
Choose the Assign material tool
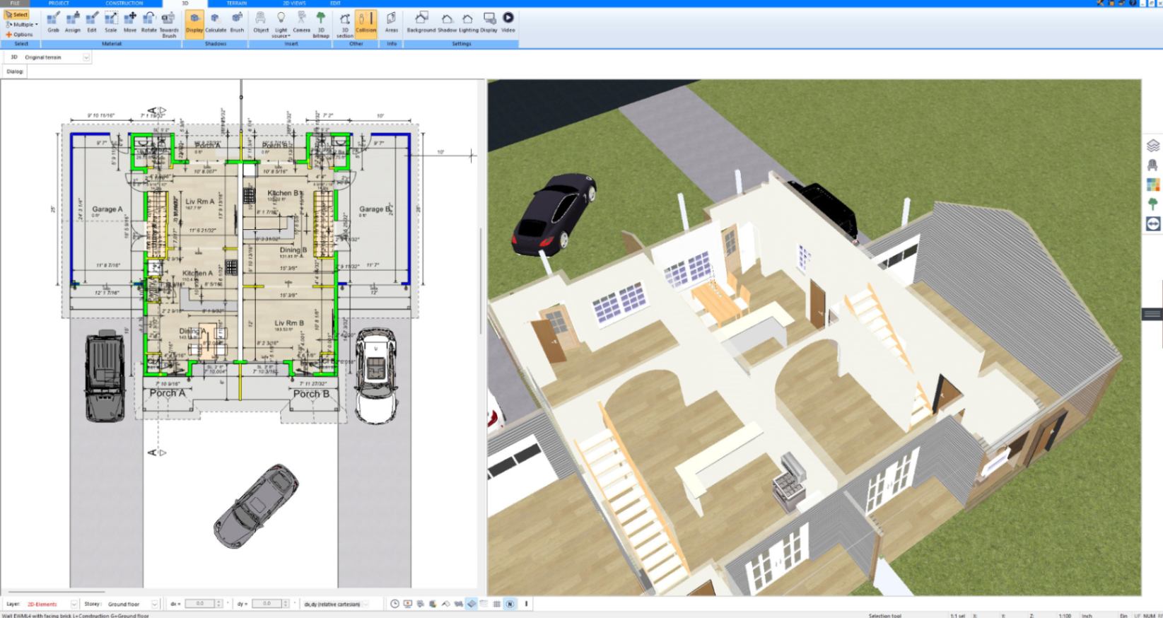pos(73,23)
